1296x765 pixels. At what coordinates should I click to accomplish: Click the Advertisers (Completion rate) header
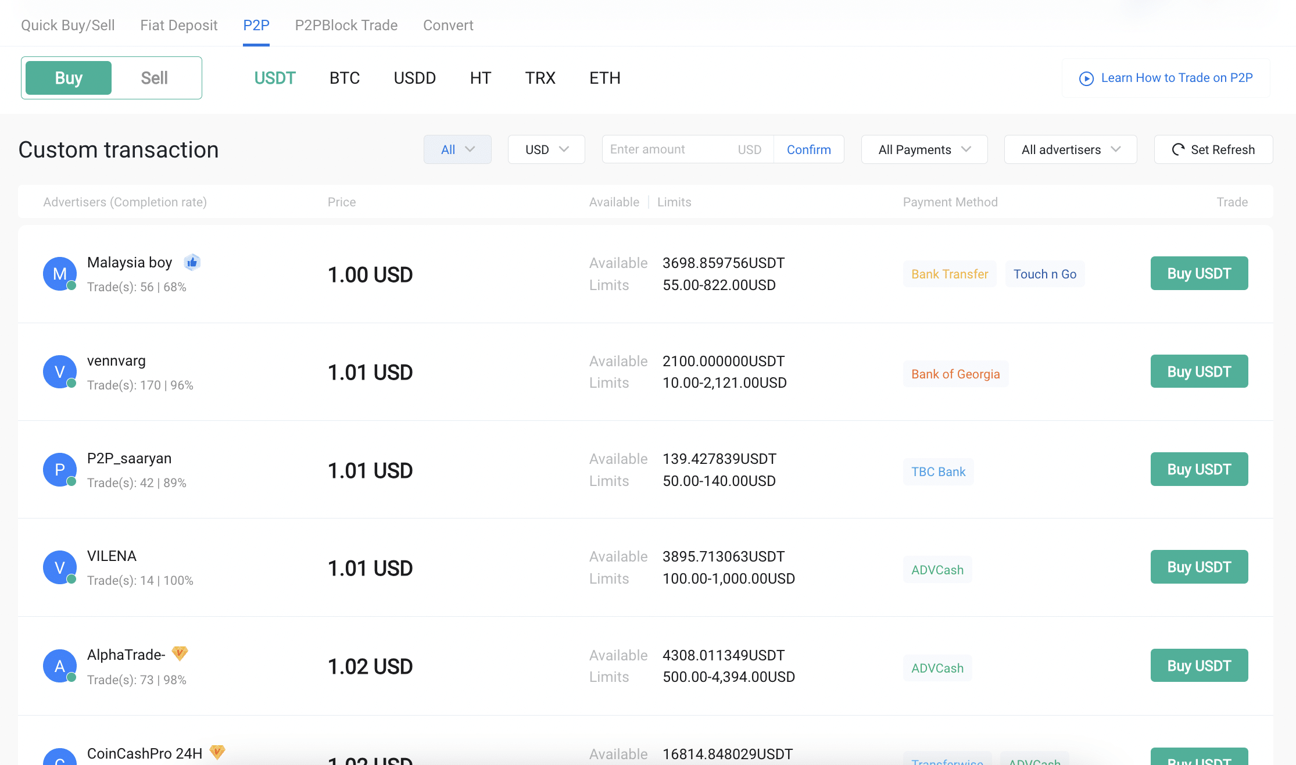point(125,202)
